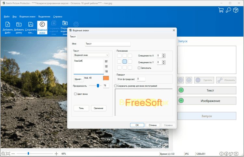
Task: Decrease the Y offset value
Action: [x=164, y=64]
